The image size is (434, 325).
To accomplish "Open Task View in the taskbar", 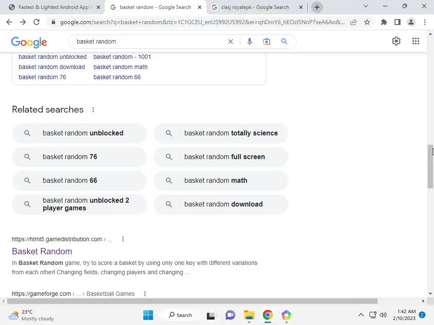I will tap(211, 315).
